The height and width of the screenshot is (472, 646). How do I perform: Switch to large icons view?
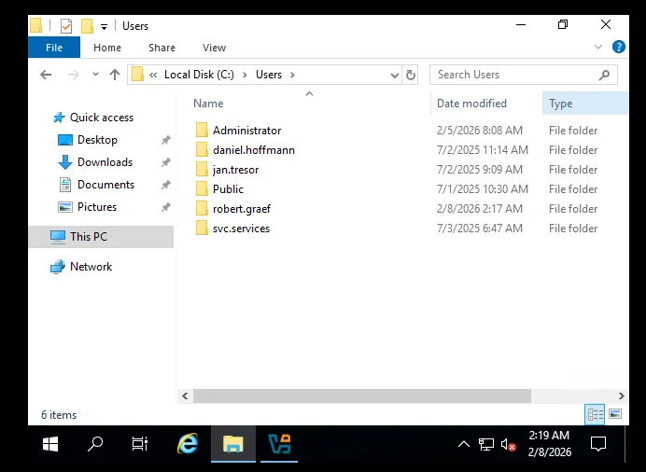[x=615, y=414]
